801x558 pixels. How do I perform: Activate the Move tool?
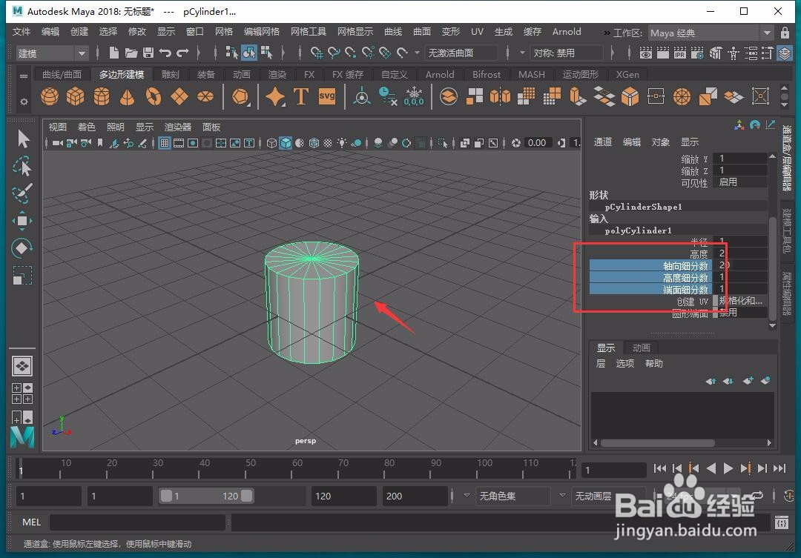point(22,221)
